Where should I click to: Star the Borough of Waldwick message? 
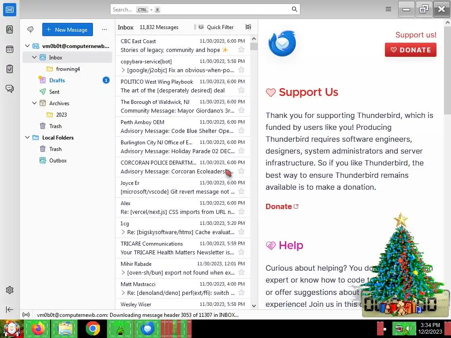[x=241, y=110]
